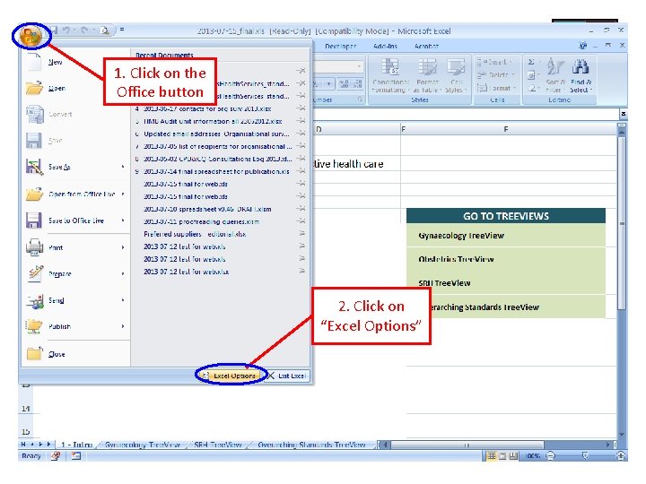
Task: Click the Undo icon in Quick Access Toolbar
Action: (x=66, y=30)
